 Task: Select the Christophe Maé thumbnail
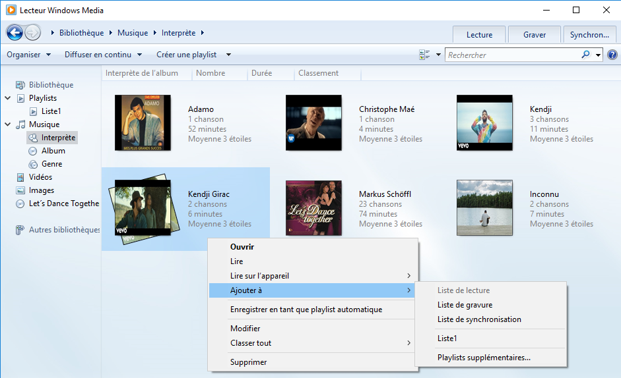313,122
